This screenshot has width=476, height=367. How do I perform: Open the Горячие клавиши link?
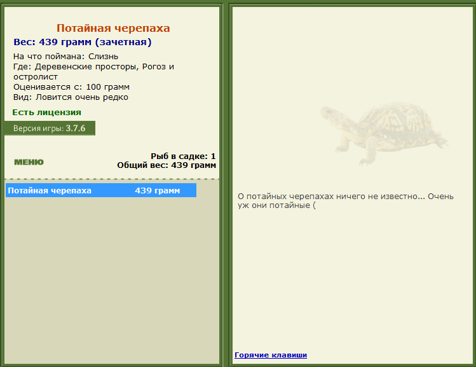click(x=271, y=355)
